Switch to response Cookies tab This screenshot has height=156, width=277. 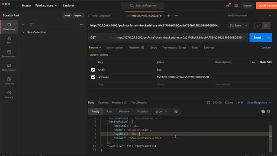103,103
